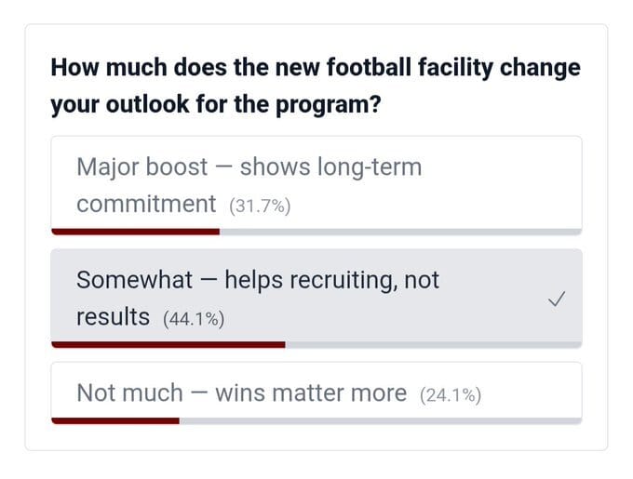This screenshot has height=479, width=633.
Task: Click gray unfilled bar portion under Somewhat
Action: (x=433, y=344)
